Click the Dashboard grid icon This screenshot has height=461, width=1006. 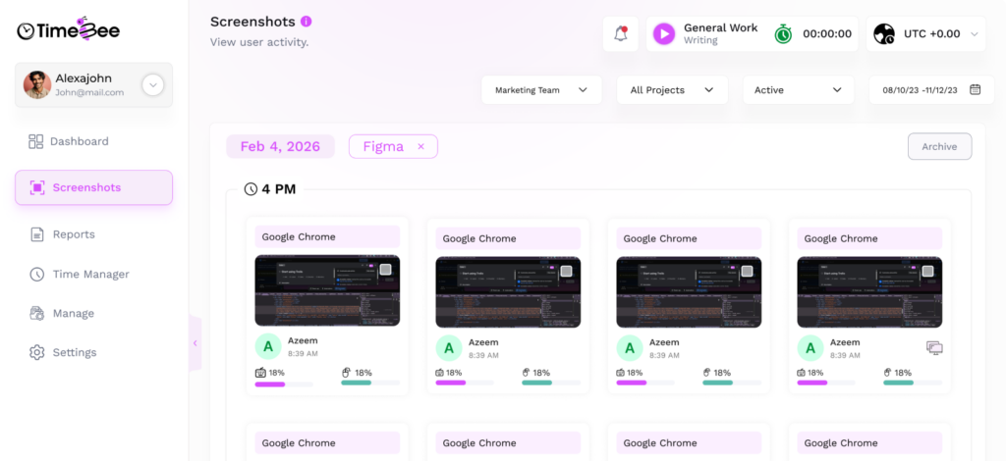(x=36, y=141)
